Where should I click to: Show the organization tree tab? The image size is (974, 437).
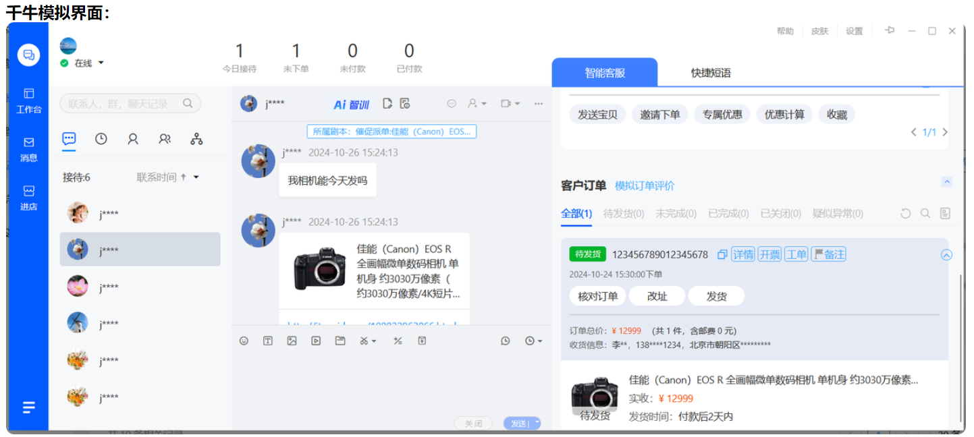[x=196, y=138]
